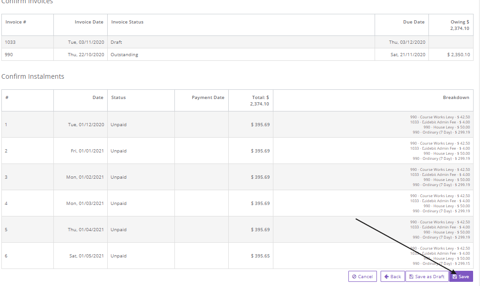Select invoice number 1033
Screen dimensions: 480x286
coord(10,42)
